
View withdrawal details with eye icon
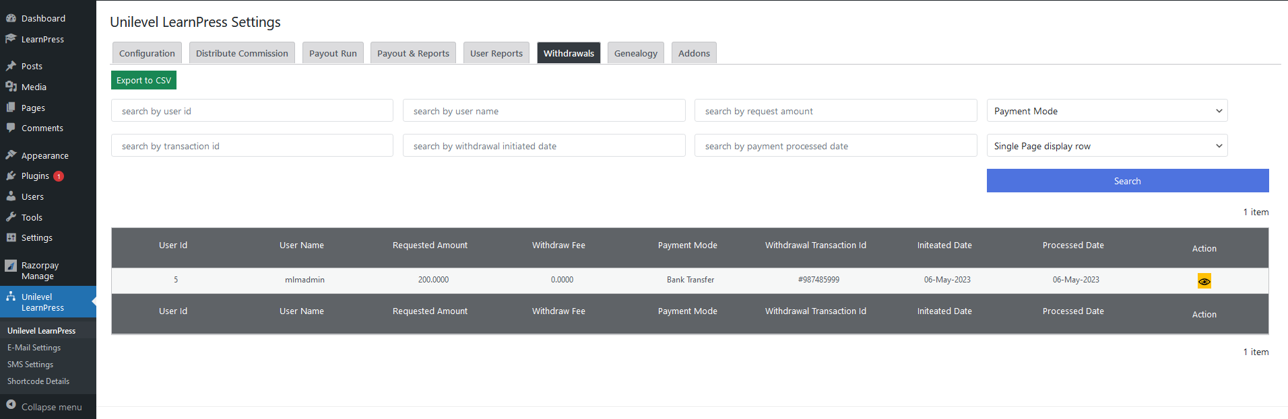1204,281
